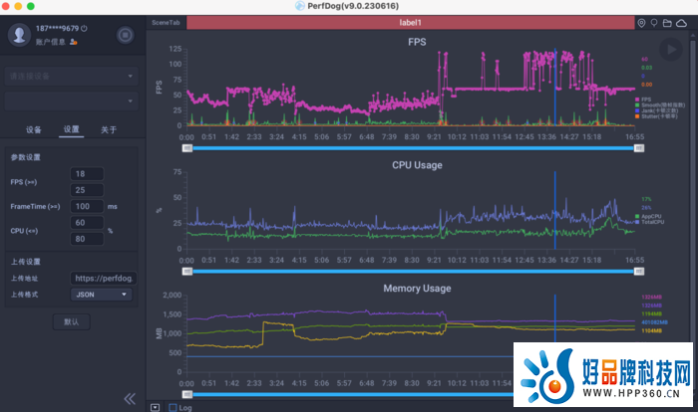Collapse the sidebar with the double chevron

pyautogui.click(x=130, y=399)
